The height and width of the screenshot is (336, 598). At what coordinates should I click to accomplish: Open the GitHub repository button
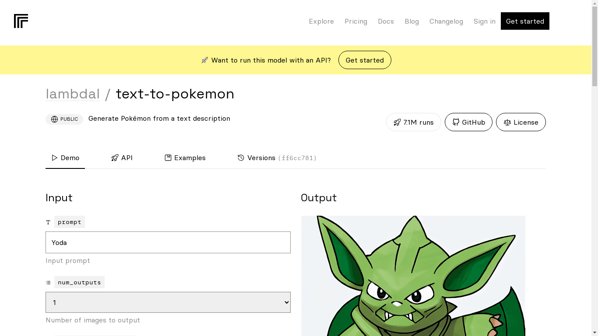point(468,122)
